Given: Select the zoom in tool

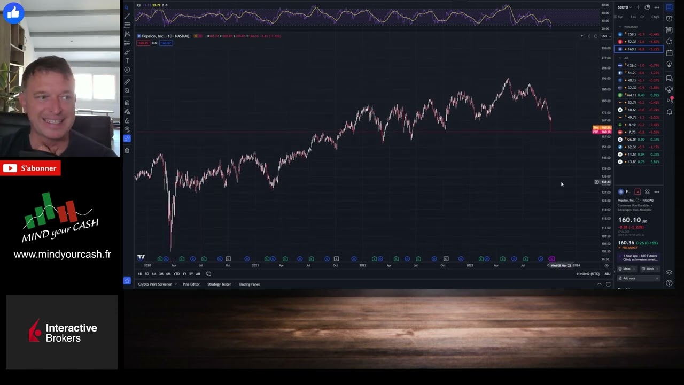Looking at the screenshot, I should (x=127, y=91).
